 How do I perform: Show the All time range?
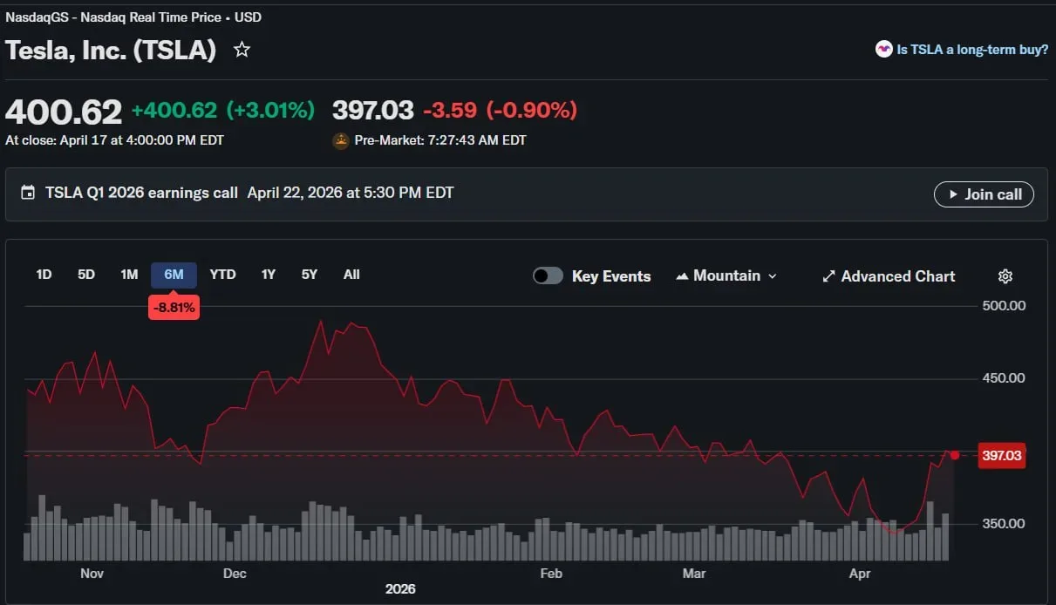point(351,275)
